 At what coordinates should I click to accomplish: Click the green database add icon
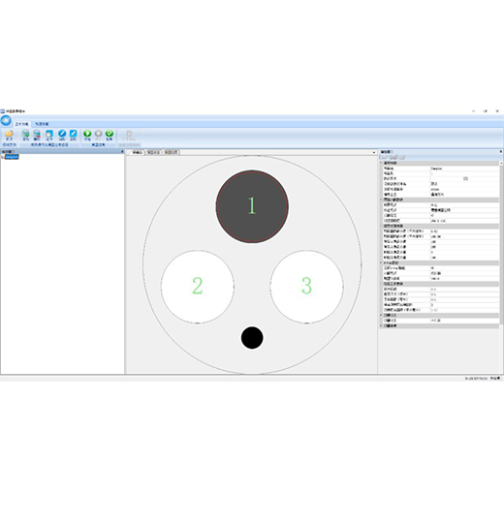(x=25, y=135)
